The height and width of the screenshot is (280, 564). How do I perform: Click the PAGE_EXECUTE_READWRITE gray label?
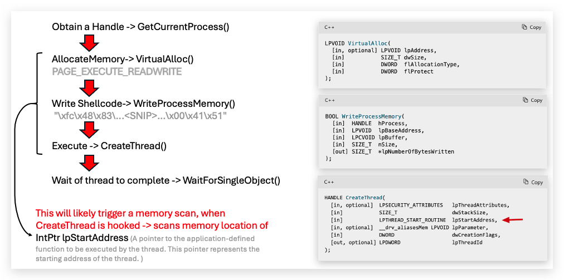tap(117, 72)
